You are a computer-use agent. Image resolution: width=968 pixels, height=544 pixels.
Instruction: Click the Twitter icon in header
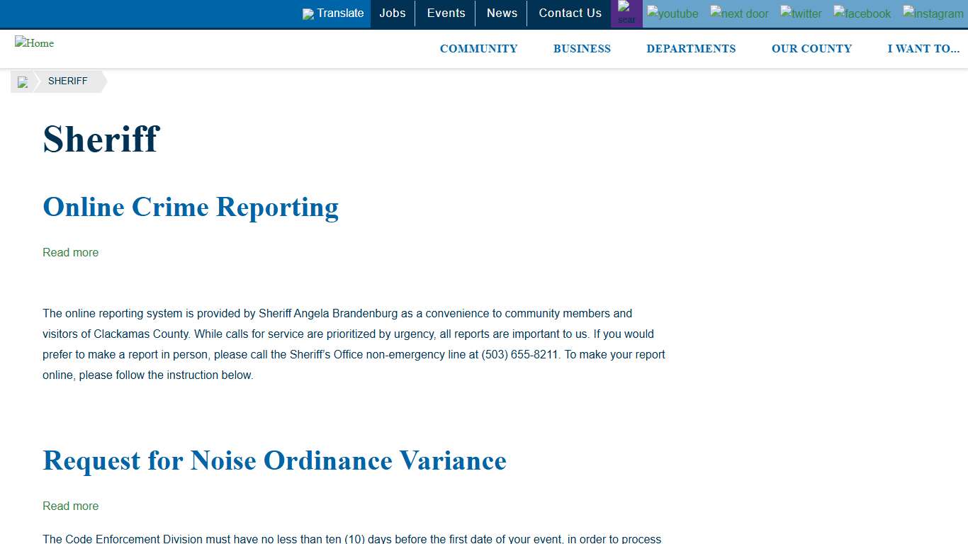801,13
